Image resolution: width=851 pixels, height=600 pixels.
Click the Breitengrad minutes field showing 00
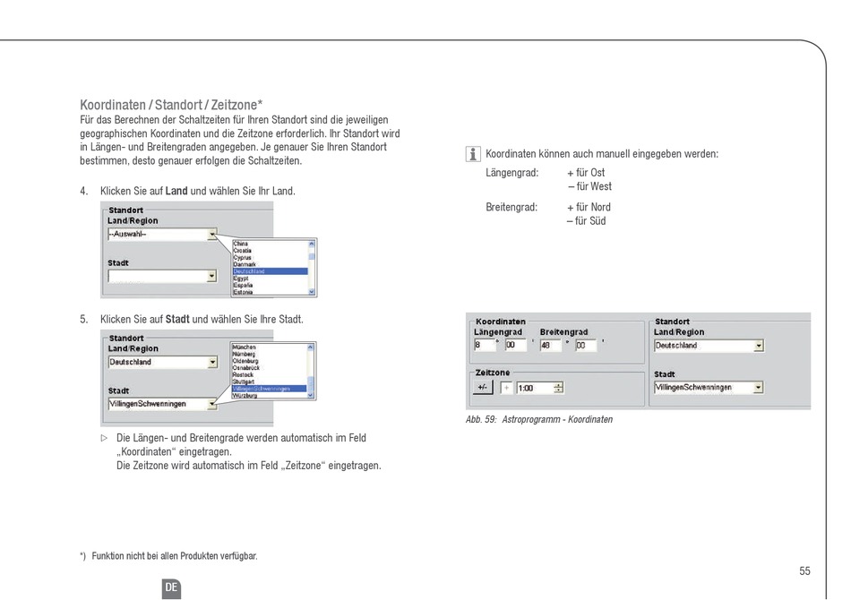[586, 345]
